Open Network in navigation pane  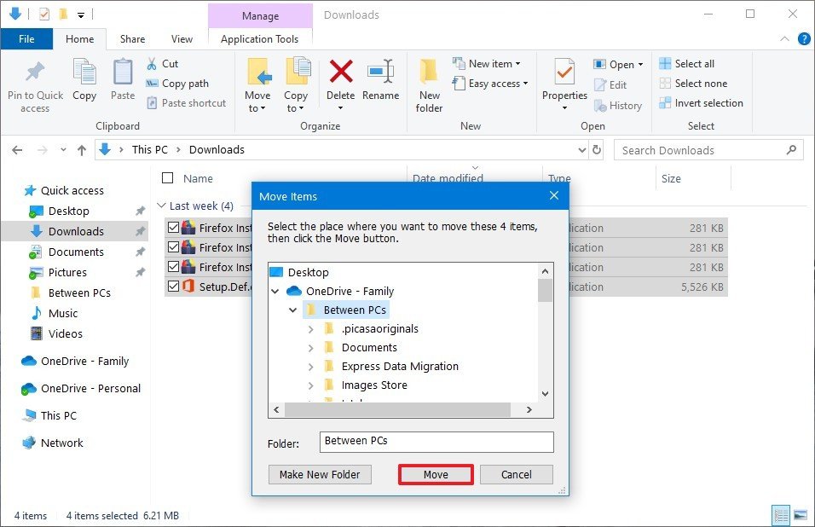tap(53, 443)
